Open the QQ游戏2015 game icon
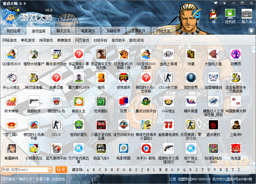Screen dimensions: 256x184 (x=12, y=54)
